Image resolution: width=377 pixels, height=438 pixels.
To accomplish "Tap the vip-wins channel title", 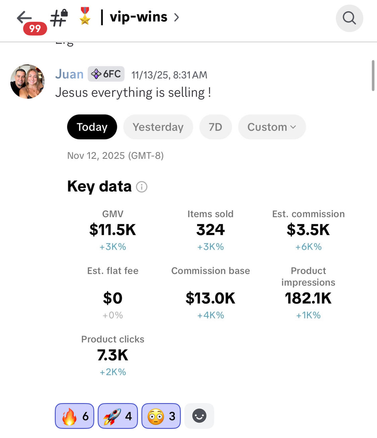I will click(138, 17).
